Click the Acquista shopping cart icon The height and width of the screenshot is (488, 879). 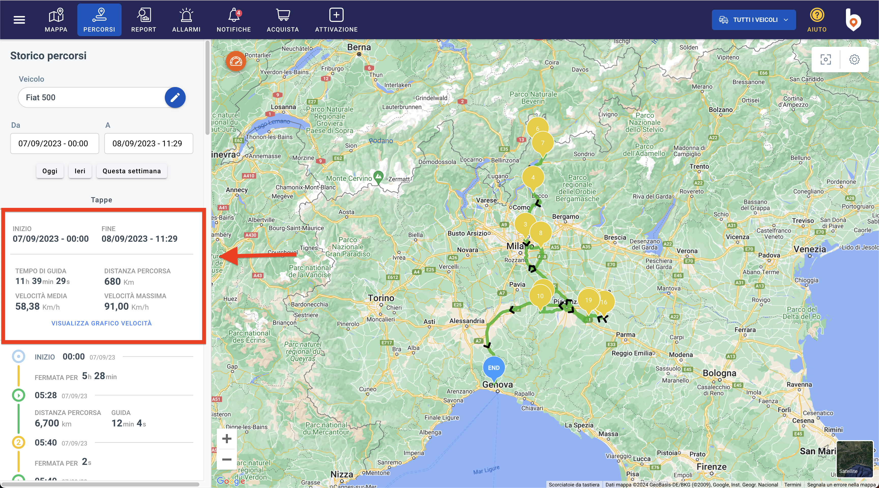283,20
